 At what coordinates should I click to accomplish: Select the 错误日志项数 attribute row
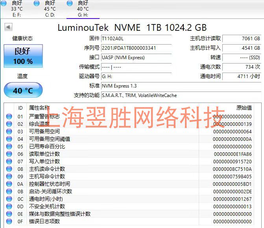point(129,221)
